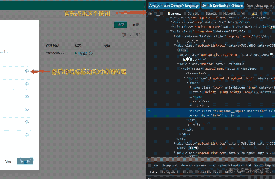Close the dialog with the X icon
The image size is (275, 179).
pos(34,26)
